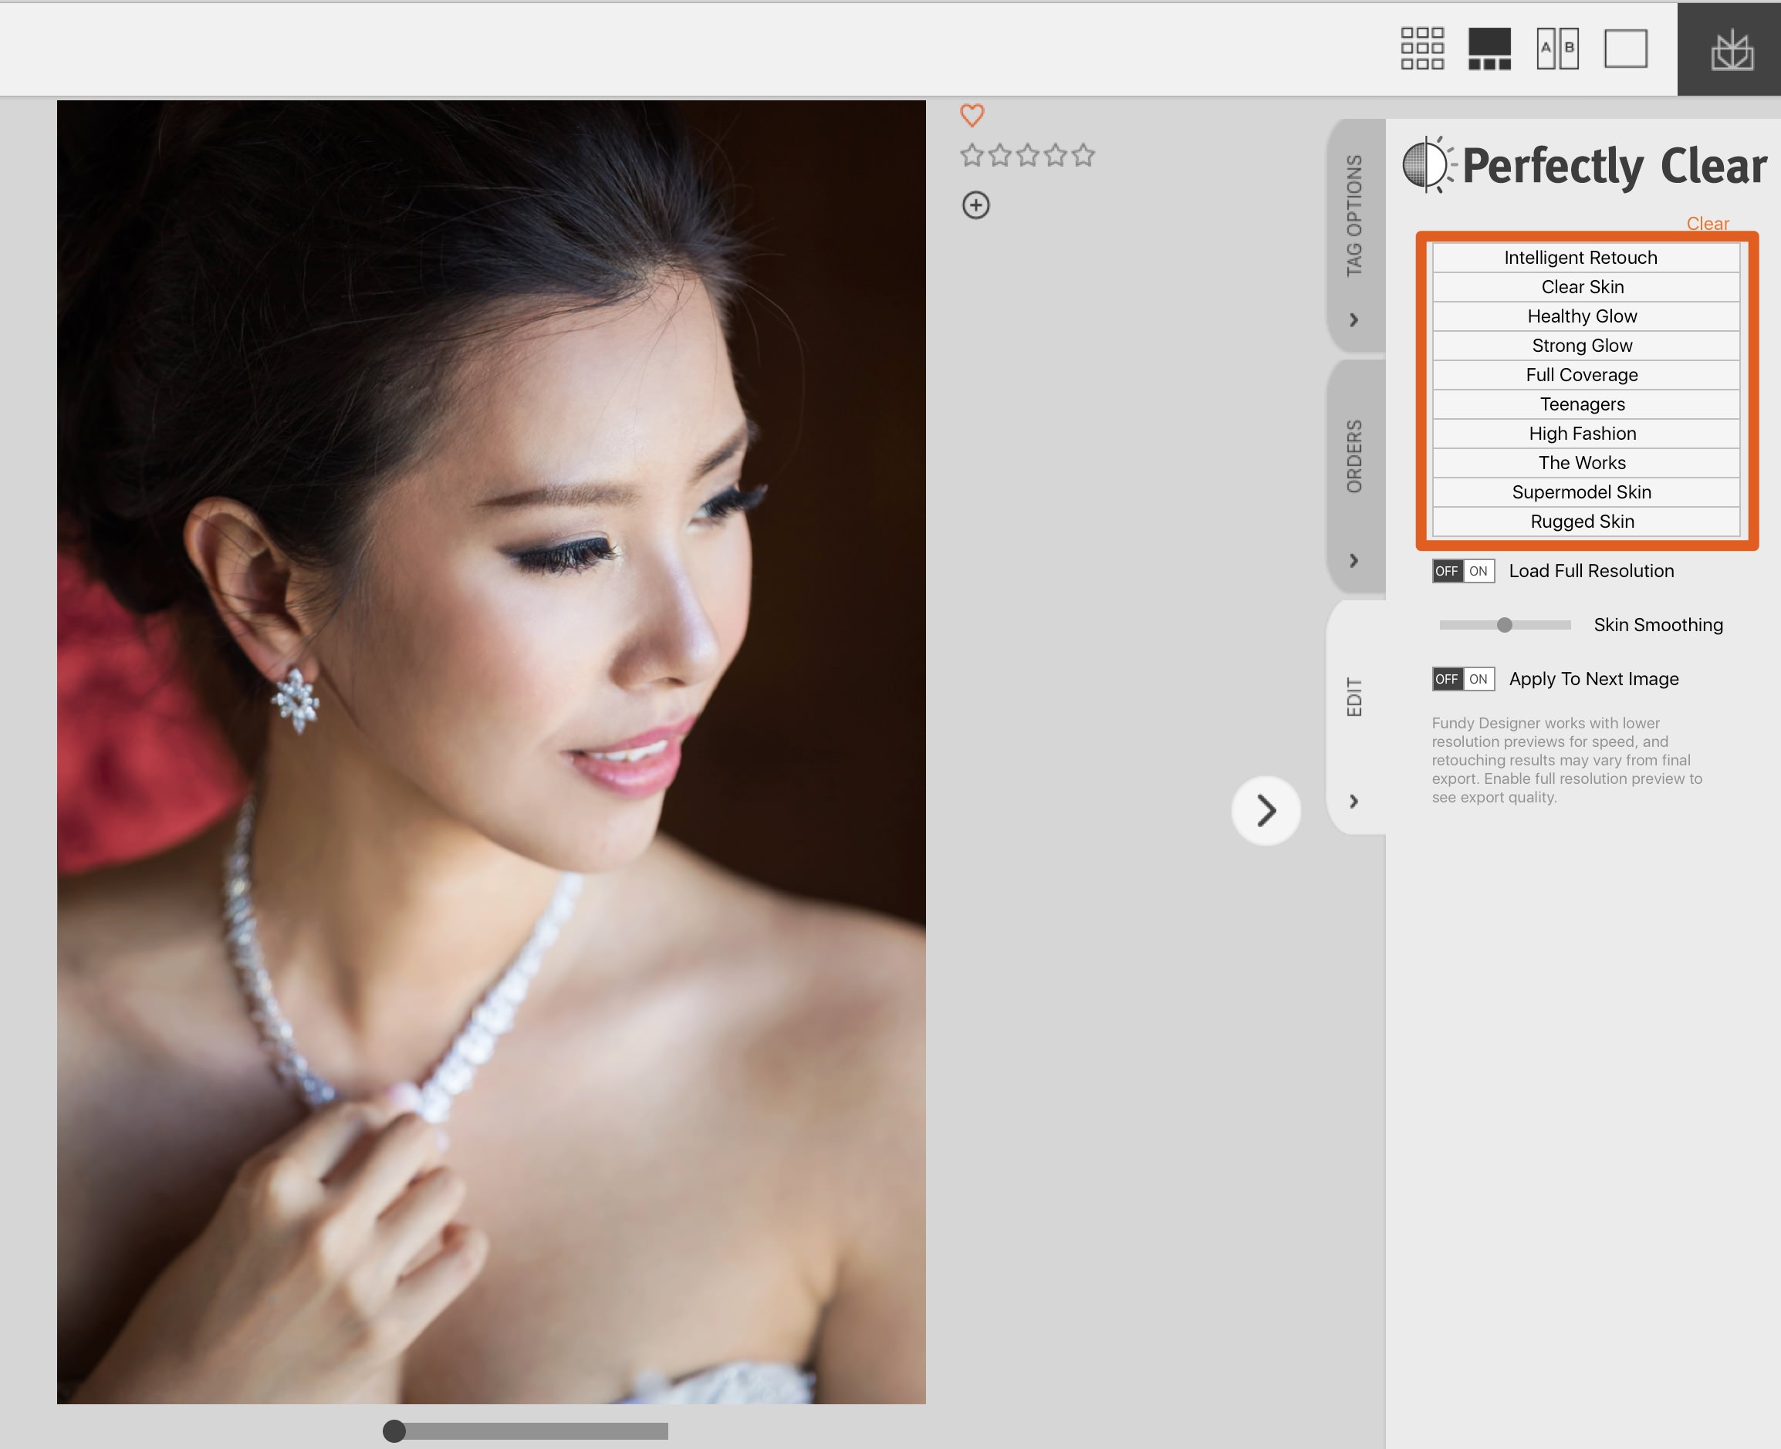This screenshot has width=1781, height=1449.
Task: Switch to single image view
Action: 1626,49
